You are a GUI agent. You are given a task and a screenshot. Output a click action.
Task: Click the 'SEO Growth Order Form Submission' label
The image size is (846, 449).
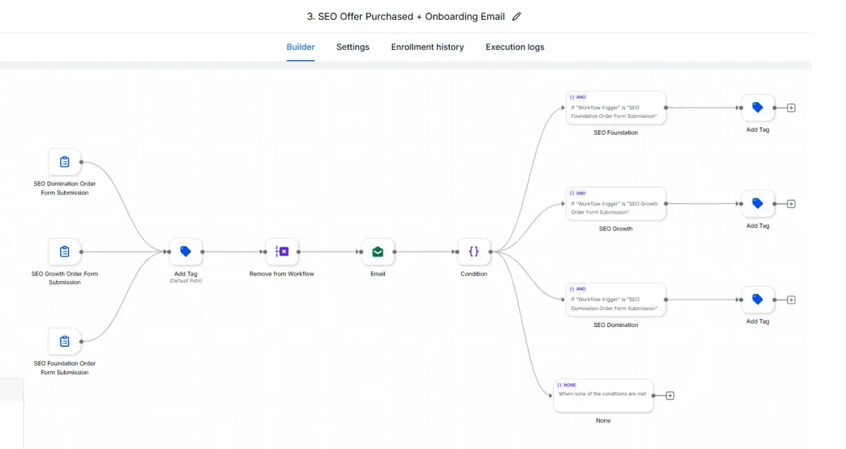(x=65, y=278)
